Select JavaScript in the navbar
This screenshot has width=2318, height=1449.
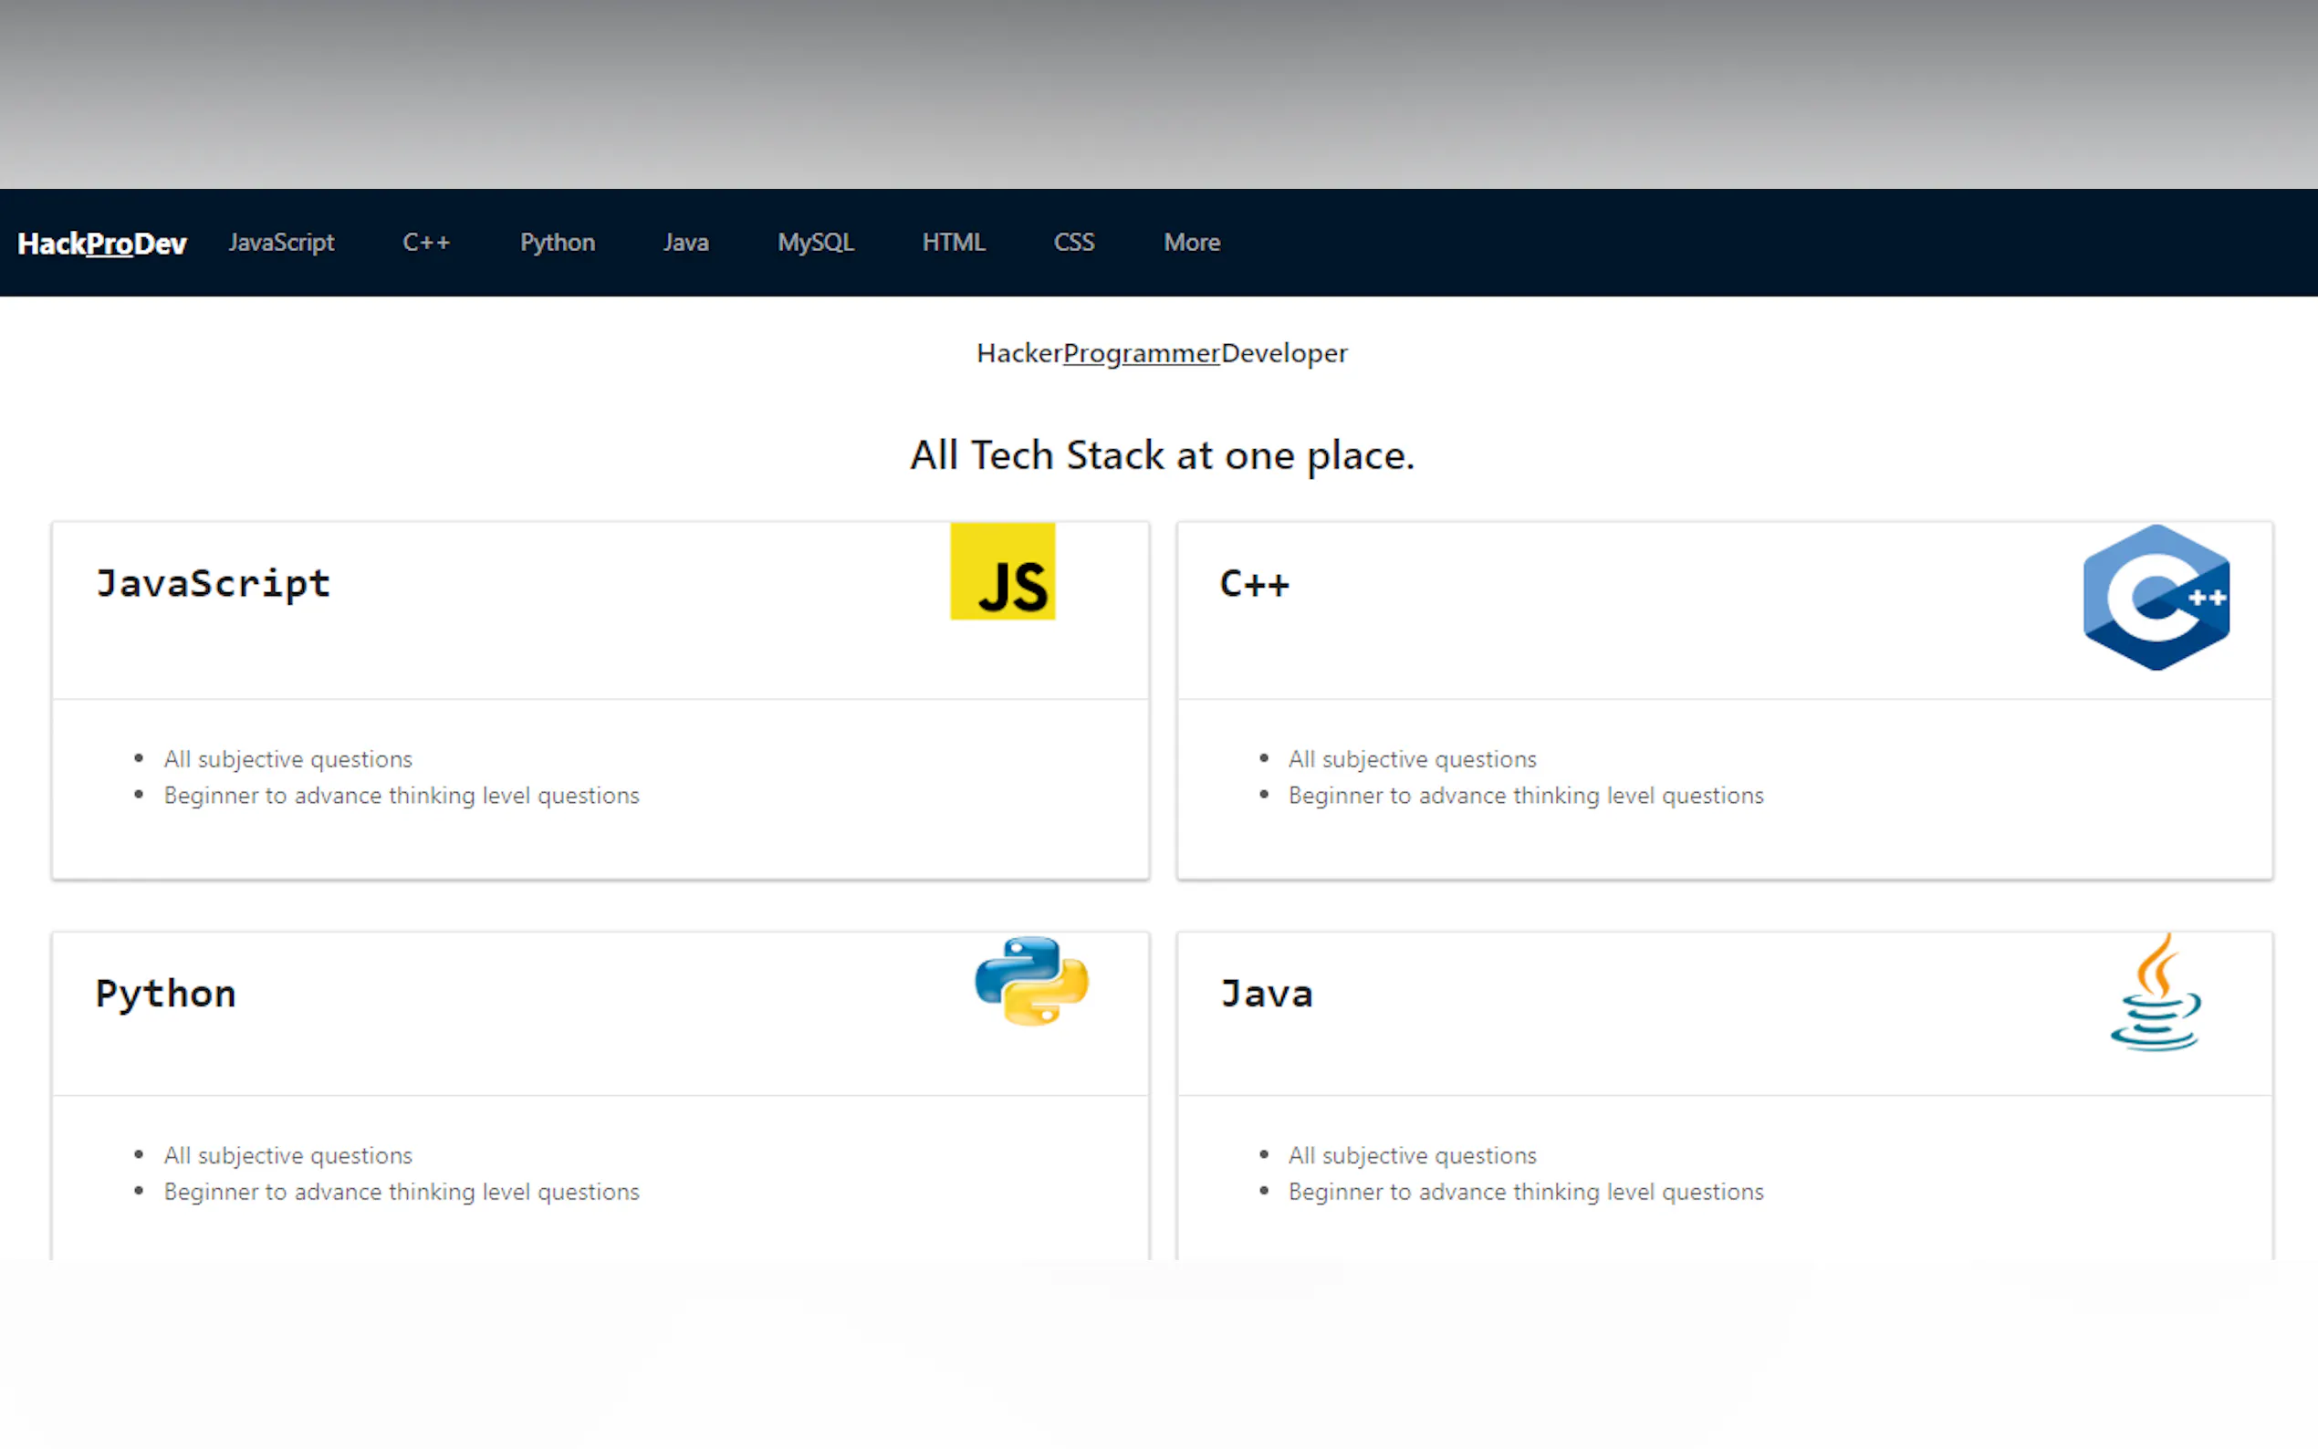281,243
